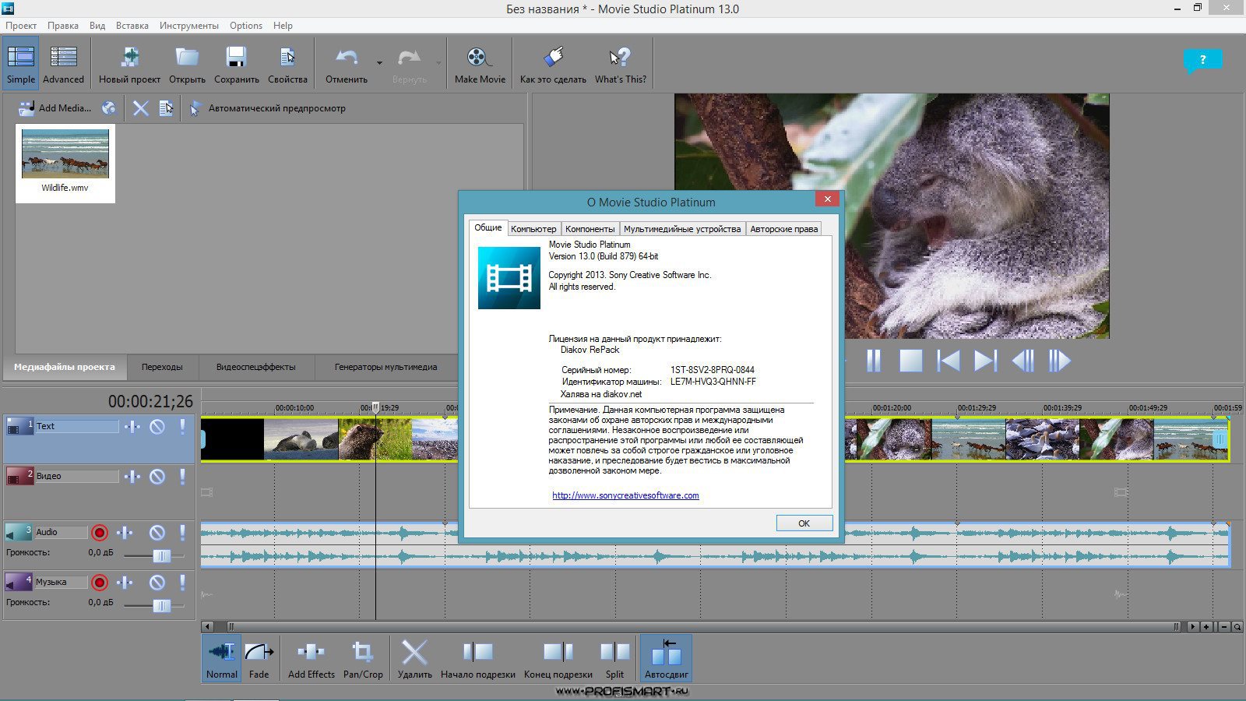Open the Pan/Crop tool
Image resolution: width=1246 pixels, height=701 pixels.
(x=363, y=659)
